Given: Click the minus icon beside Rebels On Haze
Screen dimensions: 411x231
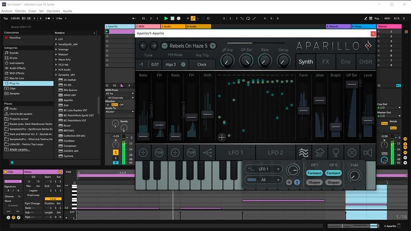Looking at the screenshot, I should pyautogui.click(x=164, y=46).
